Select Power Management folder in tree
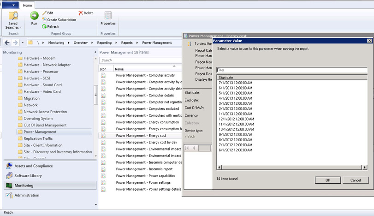Screen dimensions: 374x216 (54, 132)
